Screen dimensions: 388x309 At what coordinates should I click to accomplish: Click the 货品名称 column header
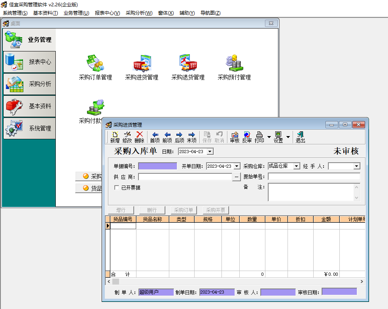click(152, 219)
